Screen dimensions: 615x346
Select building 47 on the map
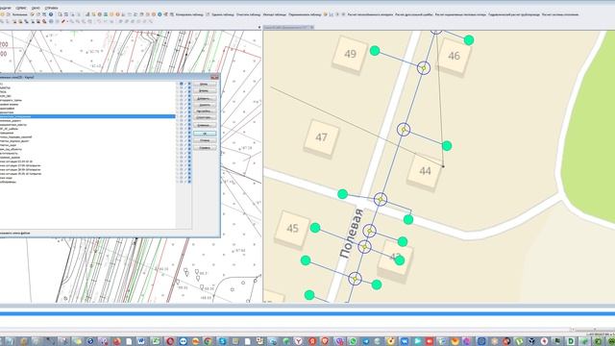[x=322, y=137]
